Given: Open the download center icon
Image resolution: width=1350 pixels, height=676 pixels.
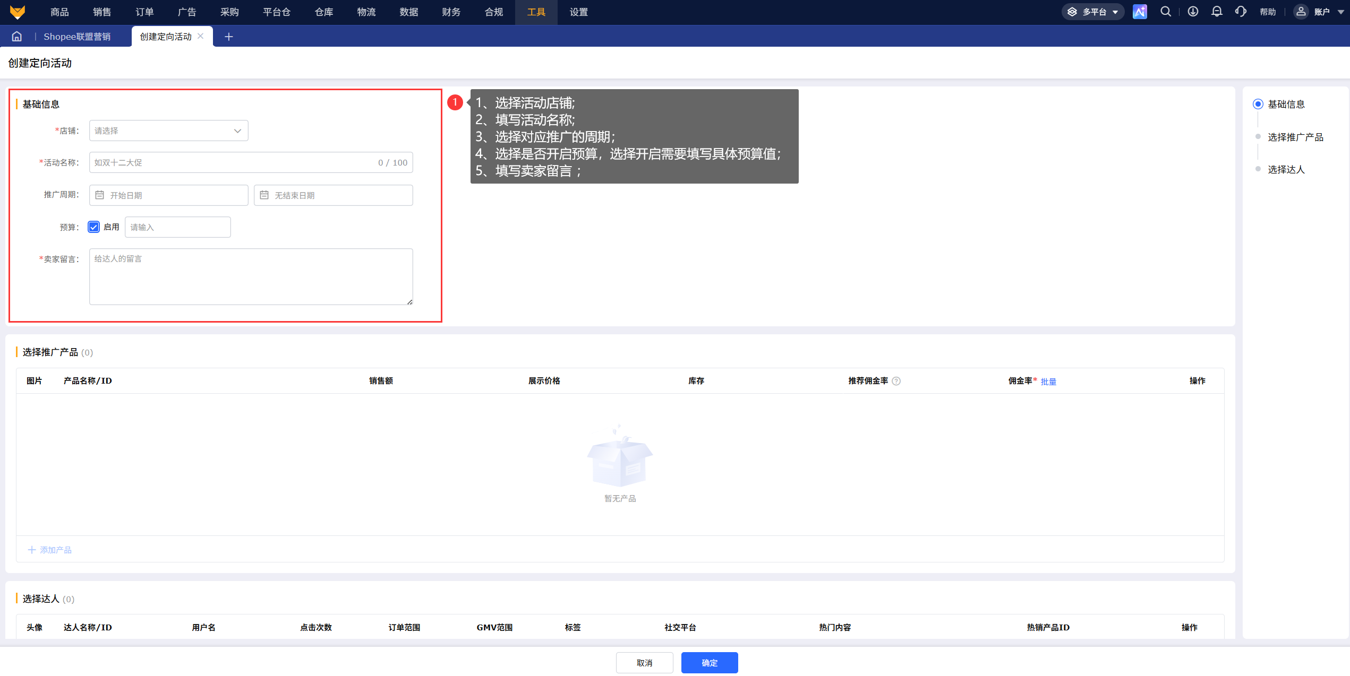Looking at the screenshot, I should [1193, 12].
